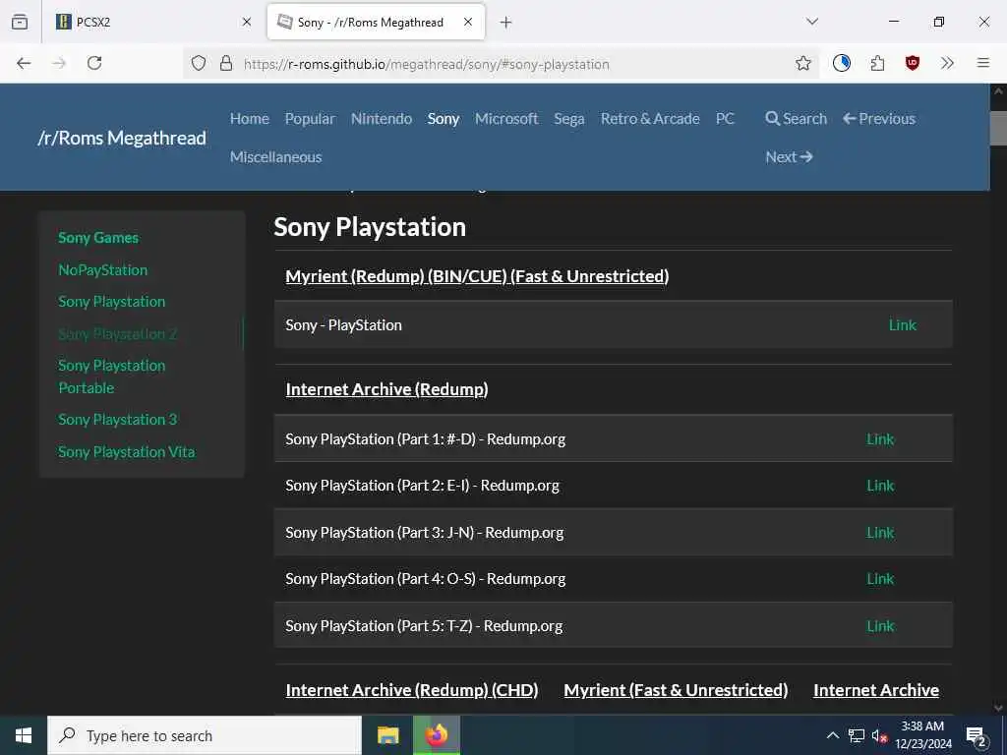Image resolution: width=1007 pixels, height=755 pixels.
Task: Open the blue circular extension icon
Action: coord(842,63)
